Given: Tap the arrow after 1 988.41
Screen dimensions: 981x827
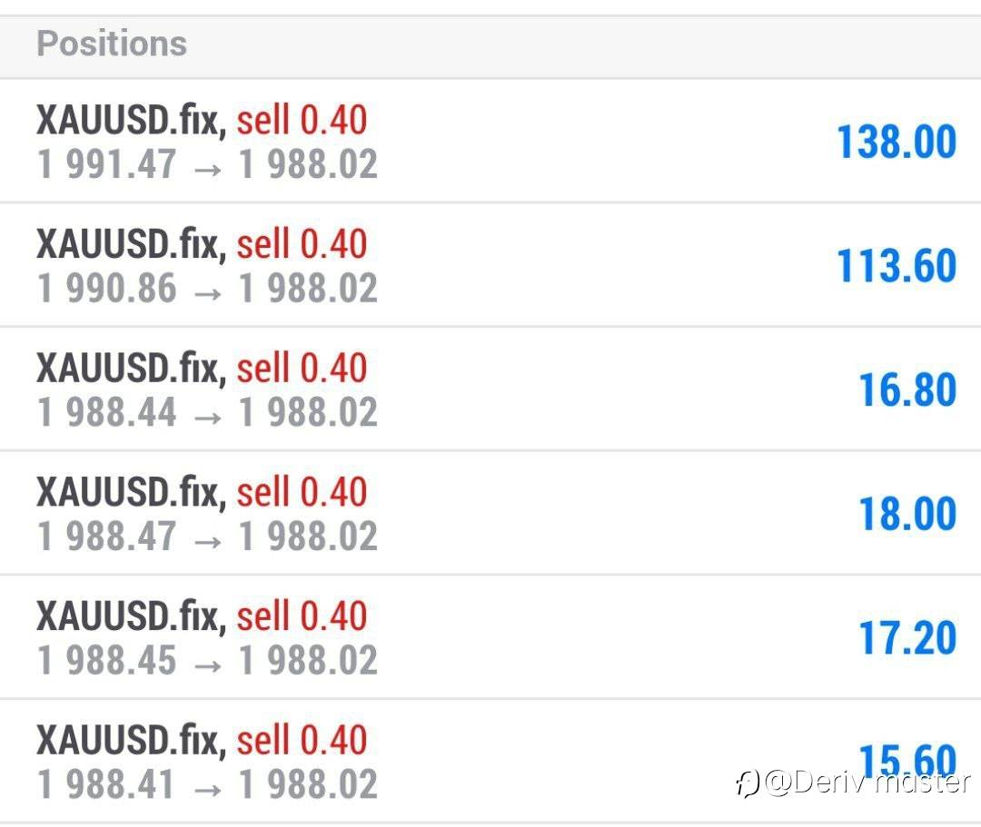Looking at the screenshot, I should coord(208,787).
